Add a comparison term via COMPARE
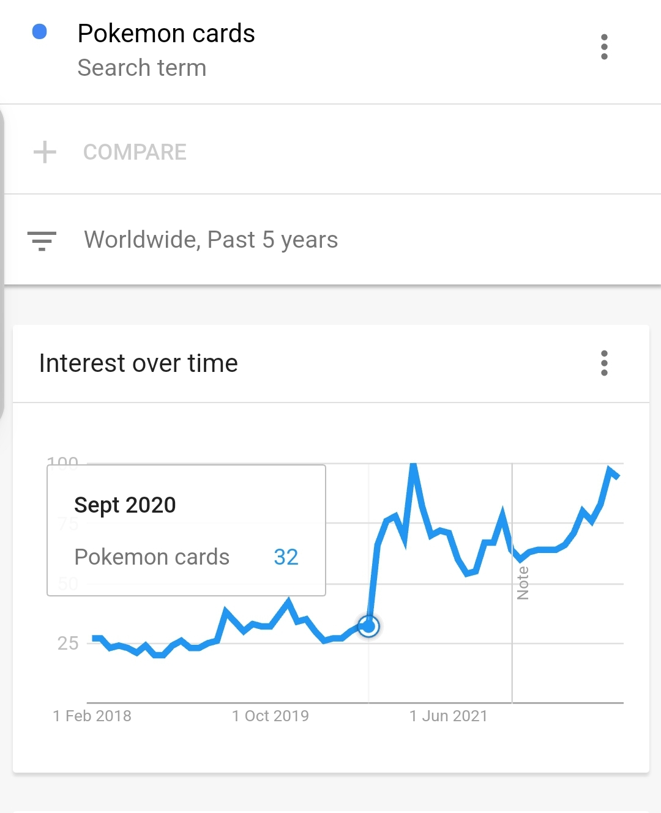 [135, 152]
